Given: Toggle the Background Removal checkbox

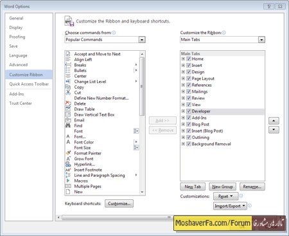Looking at the screenshot, I should coord(189,144).
